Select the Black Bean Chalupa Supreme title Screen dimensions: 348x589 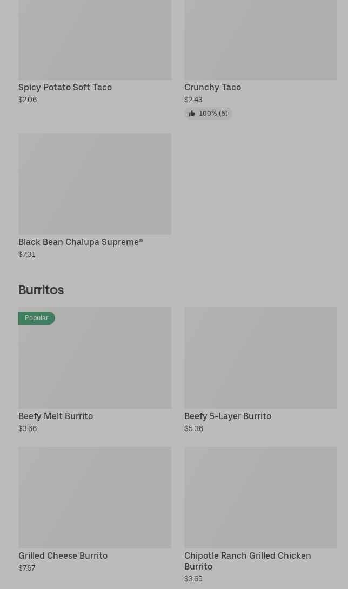point(81,242)
